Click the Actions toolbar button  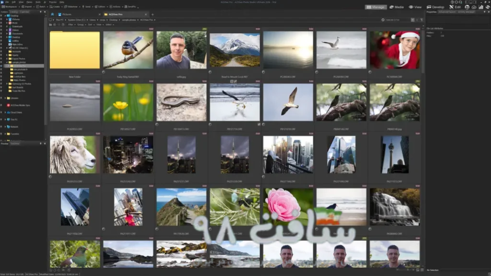tap(116, 7)
